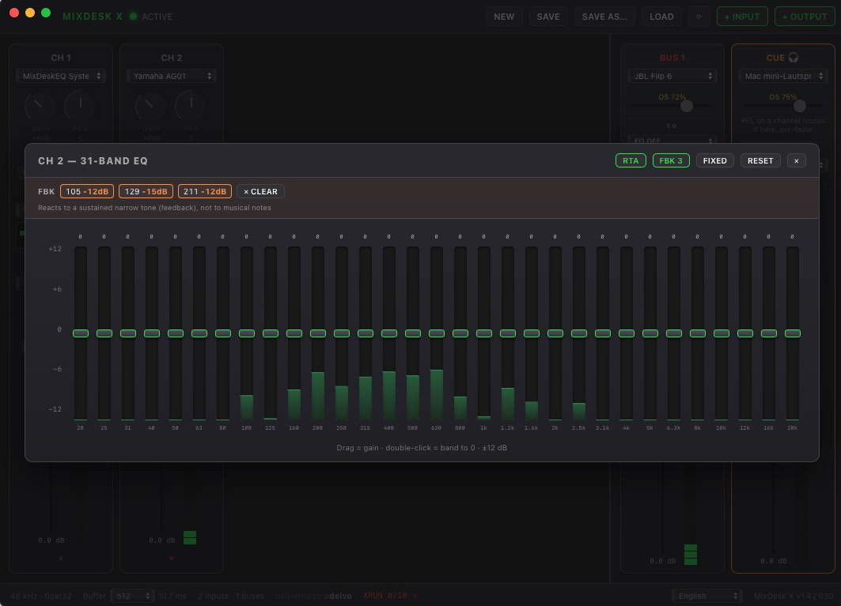Screen dimensions: 841x606
Task: Clear feedback notches with × CLEAR
Action: click(260, 191)
